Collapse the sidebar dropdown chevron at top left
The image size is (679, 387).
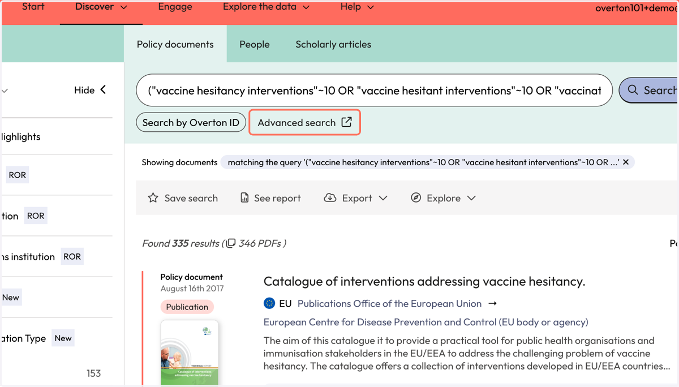click(5, 91)
